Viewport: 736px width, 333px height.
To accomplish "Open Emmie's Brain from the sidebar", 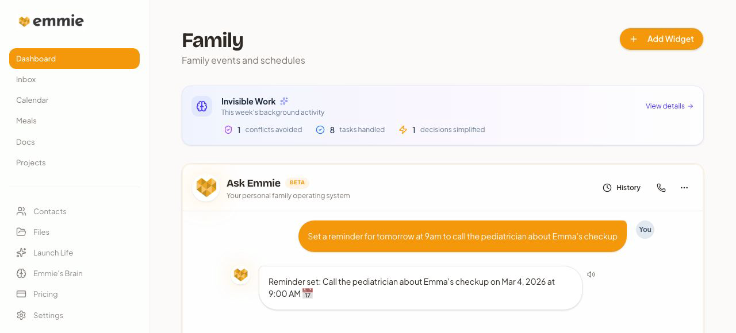I will 58,273.
